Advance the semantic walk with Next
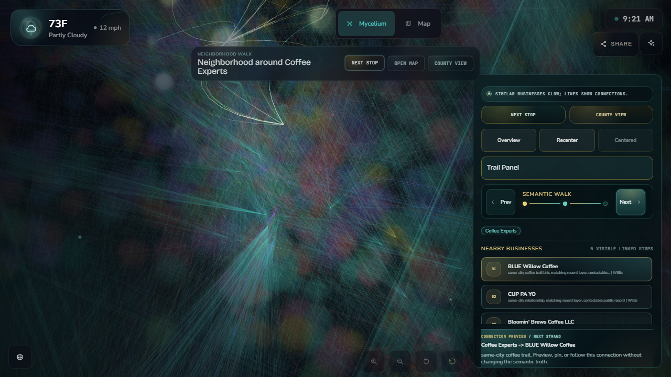 click(x=631, y=202)
